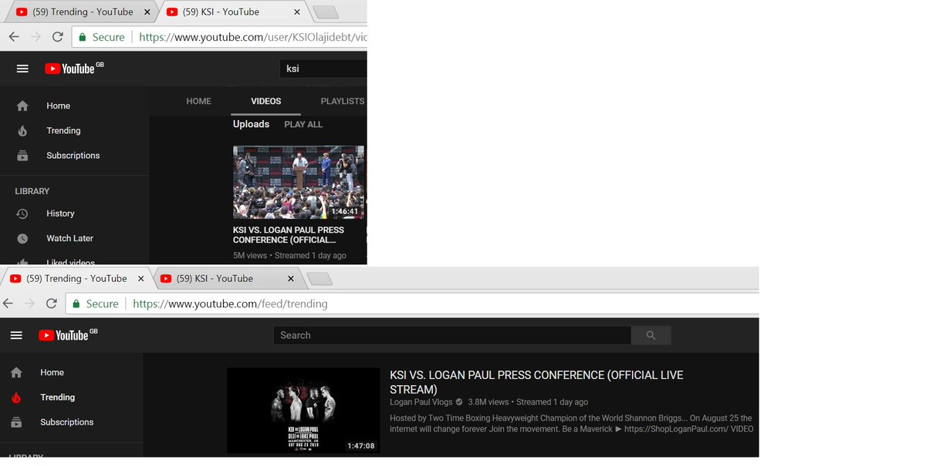The height and width of the screenshot is (466, 926).
Task: Click Watch Later in the sidebar
Action: [x=69, y=238]
